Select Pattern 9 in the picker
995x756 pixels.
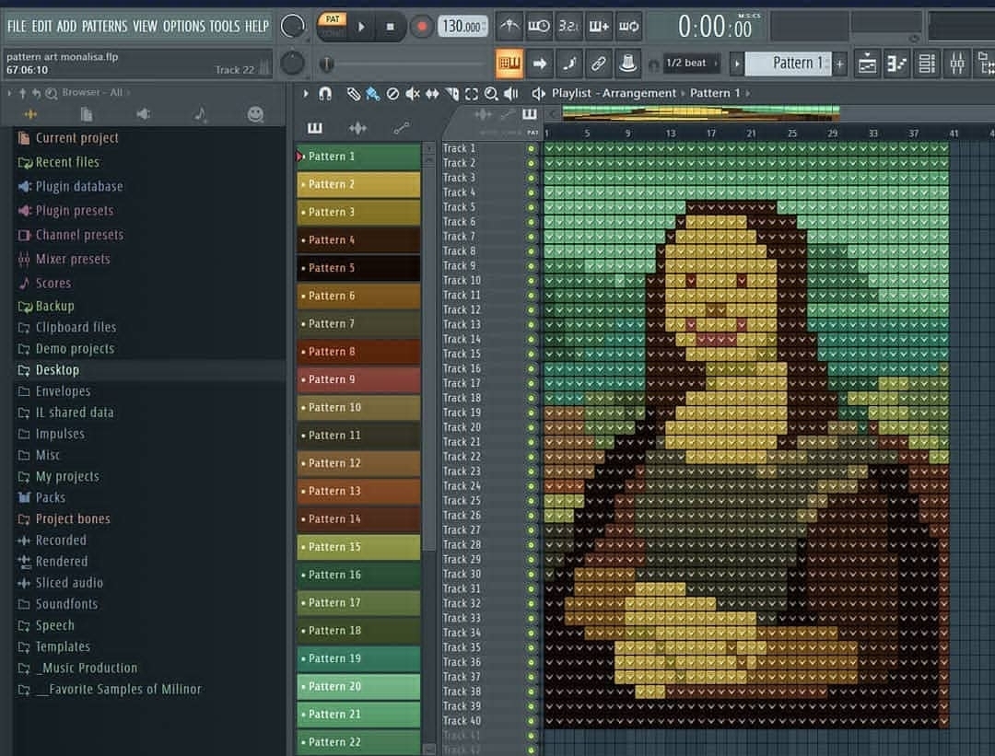(x=358, y=380)
